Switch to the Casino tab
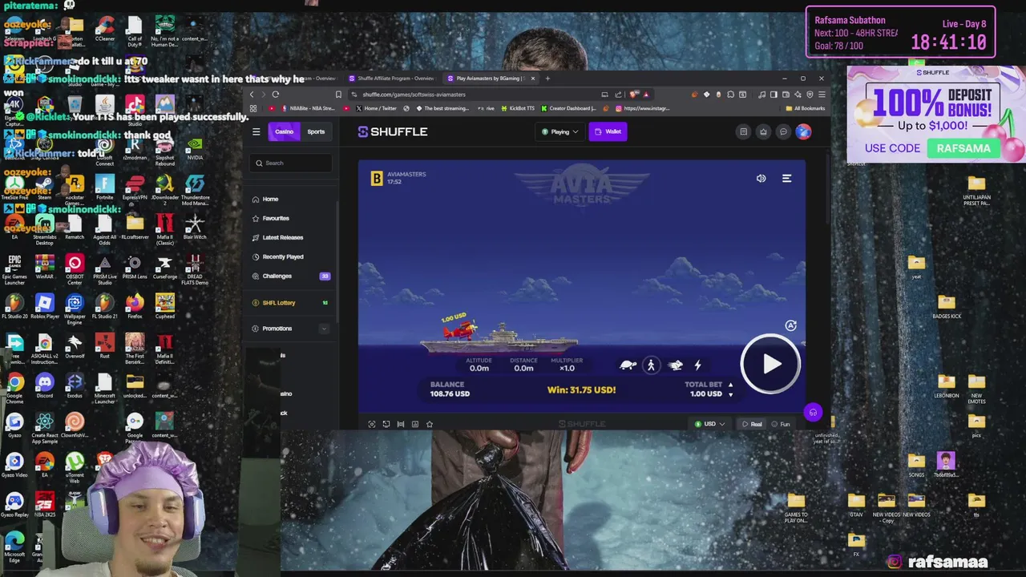Image resolution: width=1026 pixels, height=577 pixels. (x=284, y=131)
